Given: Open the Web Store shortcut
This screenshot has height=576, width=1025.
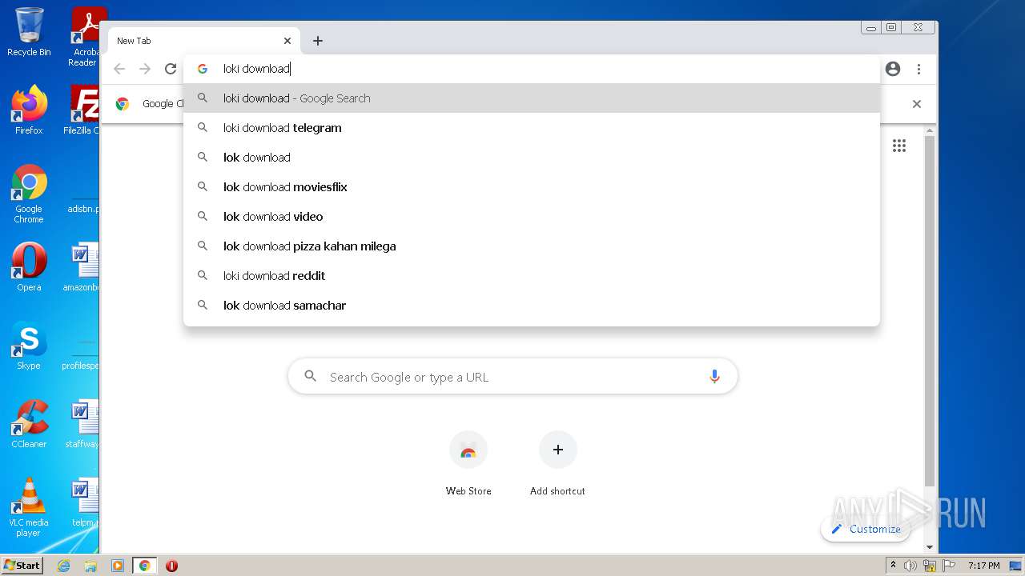Looking at the screenshot, I should (468, 464).
